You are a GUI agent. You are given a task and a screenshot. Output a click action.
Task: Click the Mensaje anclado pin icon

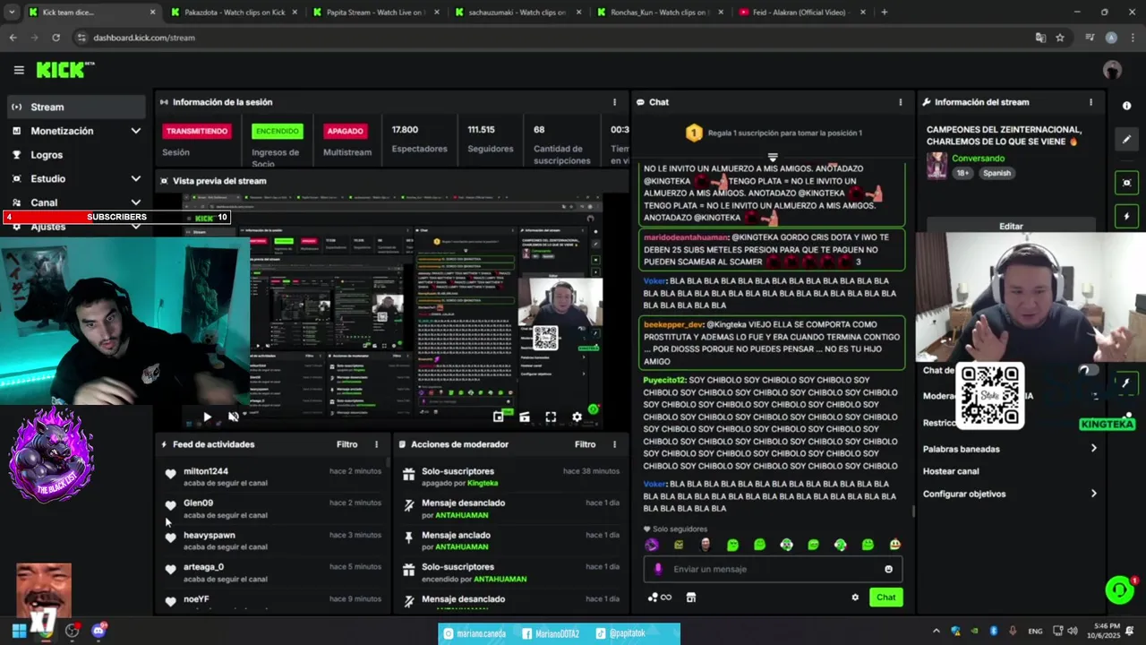pos(409,537)
